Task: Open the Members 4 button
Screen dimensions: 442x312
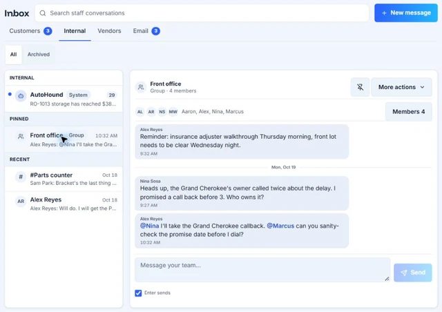Action: click(408, 112)
